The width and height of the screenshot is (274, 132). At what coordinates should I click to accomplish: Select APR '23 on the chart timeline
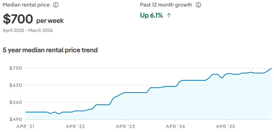[x=126, y=126]
